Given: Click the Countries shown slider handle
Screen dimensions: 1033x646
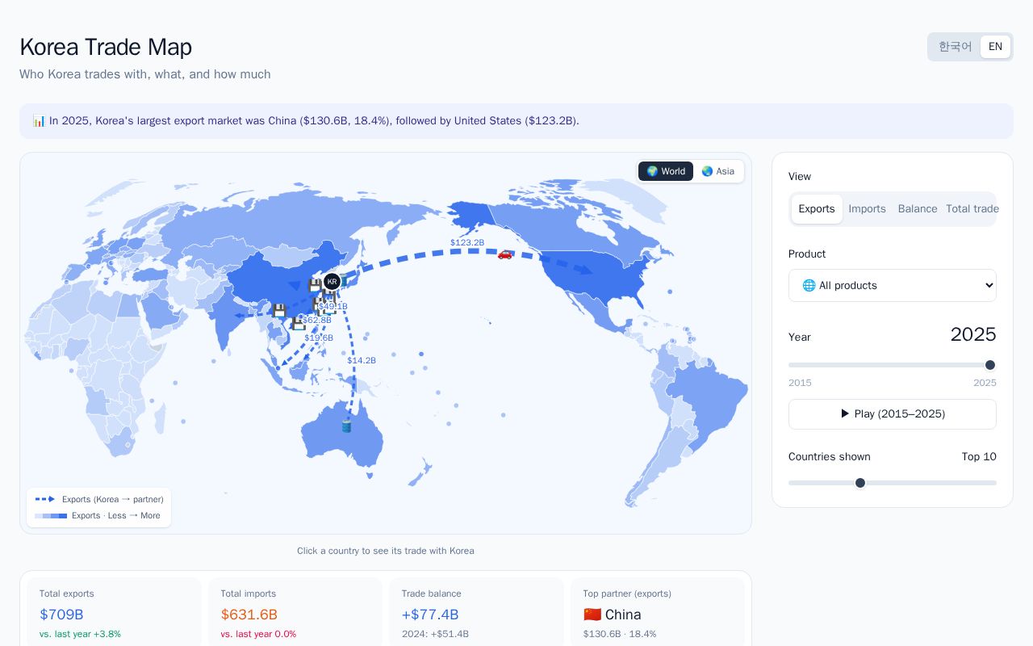Looking at the screenshot, I should [860, 483].
